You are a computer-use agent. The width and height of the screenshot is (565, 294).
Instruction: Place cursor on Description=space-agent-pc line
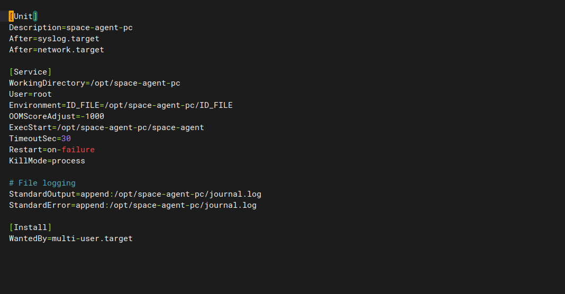click(x=70, y=27)
